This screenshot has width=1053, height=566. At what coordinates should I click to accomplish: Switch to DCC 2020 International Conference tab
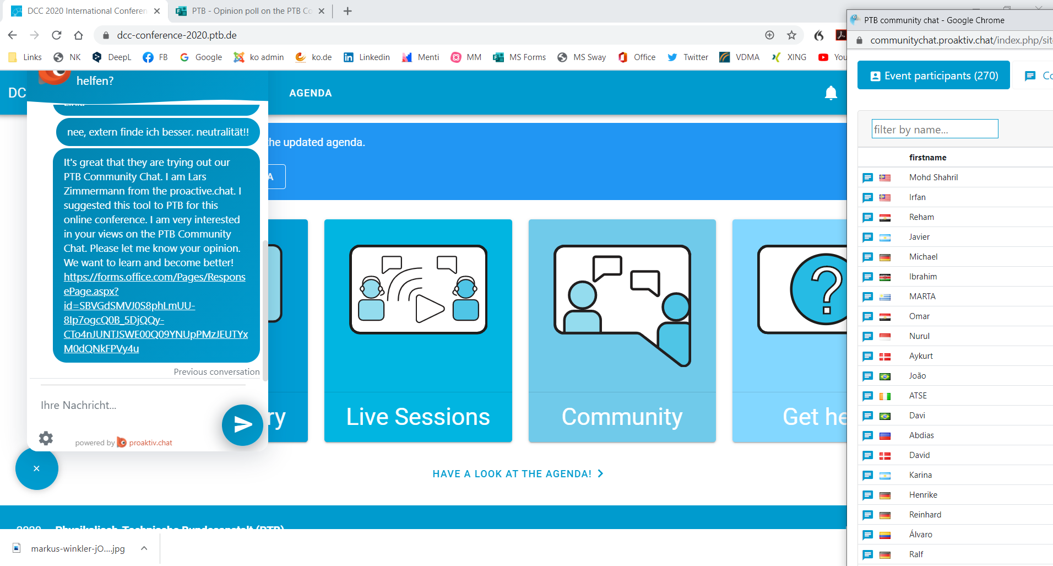(x=86, y=11)
